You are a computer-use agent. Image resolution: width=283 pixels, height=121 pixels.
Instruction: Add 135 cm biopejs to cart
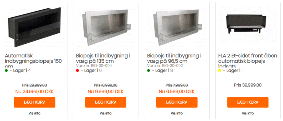[106, 102]
